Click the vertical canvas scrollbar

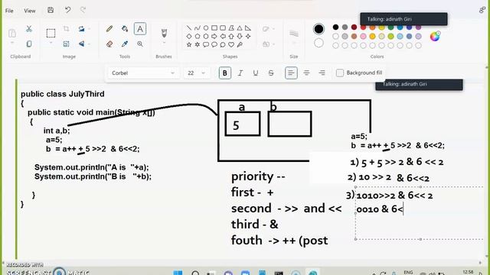[x=487, y=162]
